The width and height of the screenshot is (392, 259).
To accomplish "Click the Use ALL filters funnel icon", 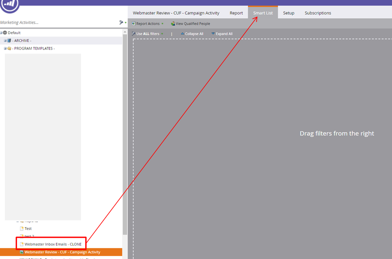I will coord(133,34).
